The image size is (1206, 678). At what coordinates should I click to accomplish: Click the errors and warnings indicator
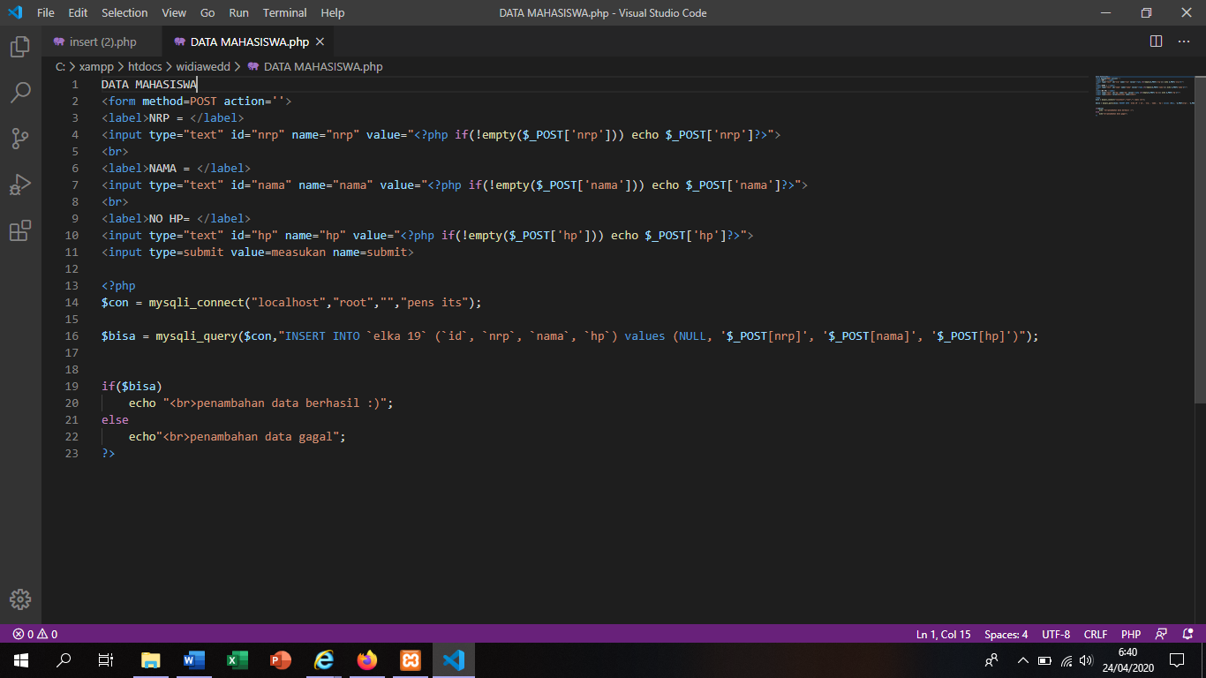point(35,634)
